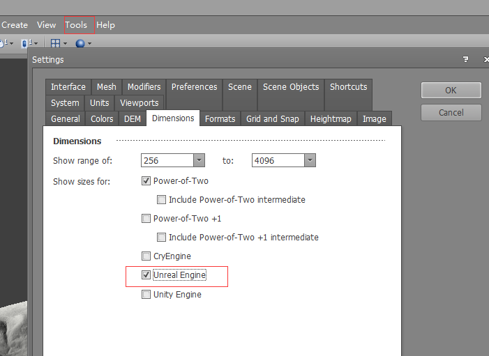Switch to the Colors tab

point(102,119)
